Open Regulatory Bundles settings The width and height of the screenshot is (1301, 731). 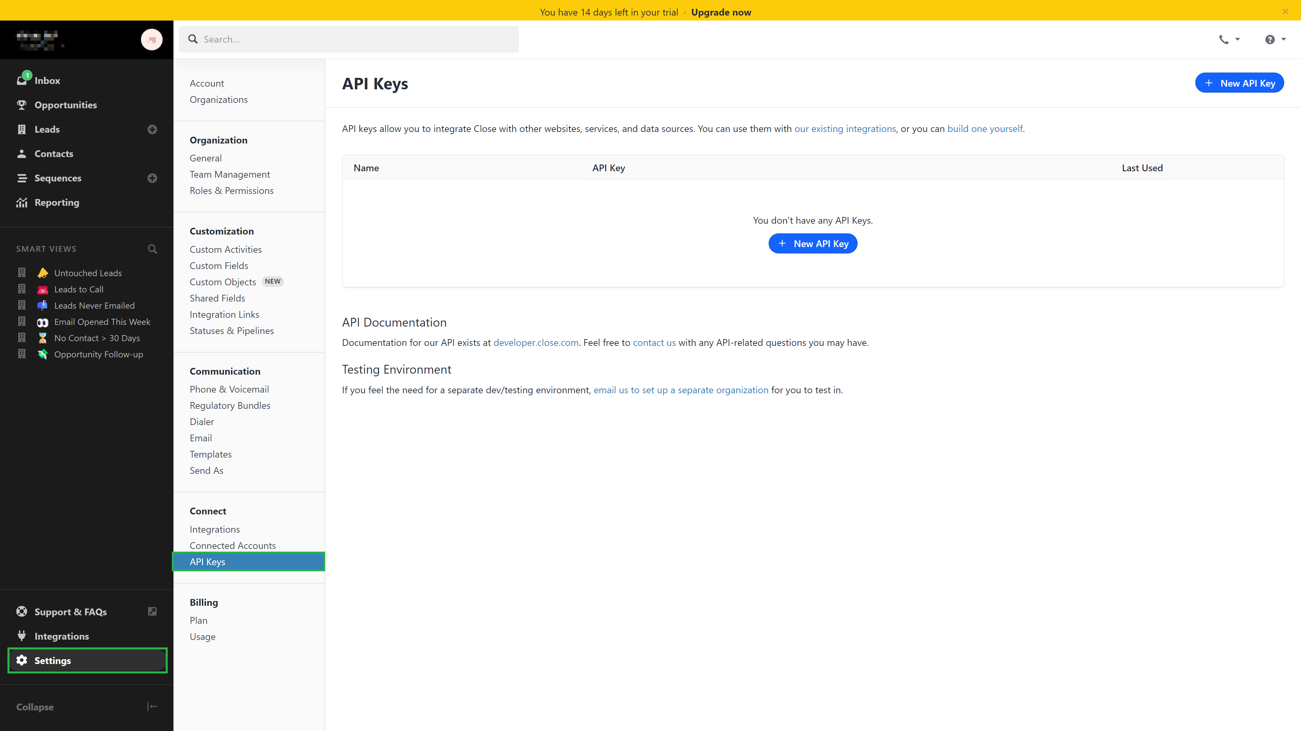click(x=230, y=405)
